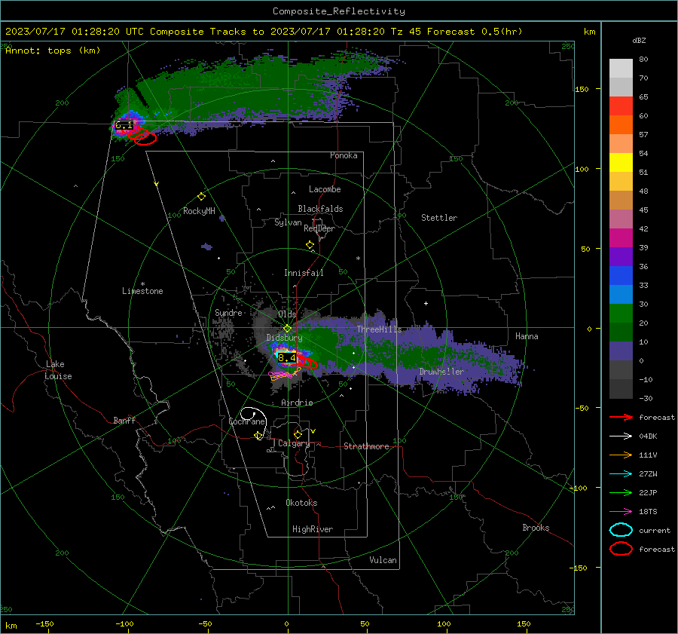Click the Sylvan label
678x634 pixels.
coord(288,222)
